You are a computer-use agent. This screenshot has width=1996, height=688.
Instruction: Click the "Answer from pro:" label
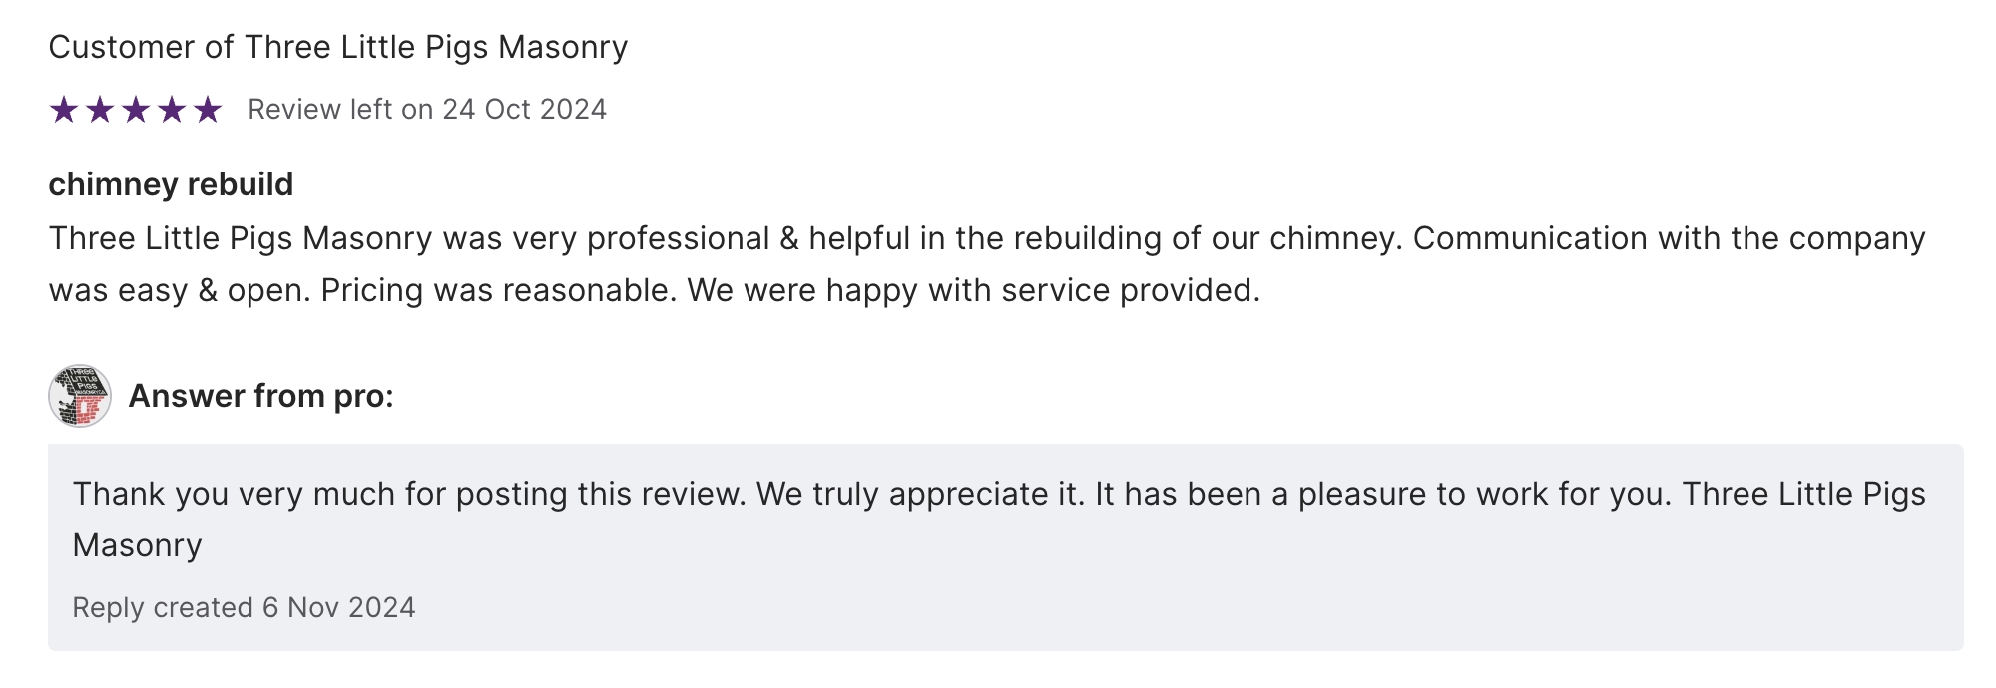[260, 396]
